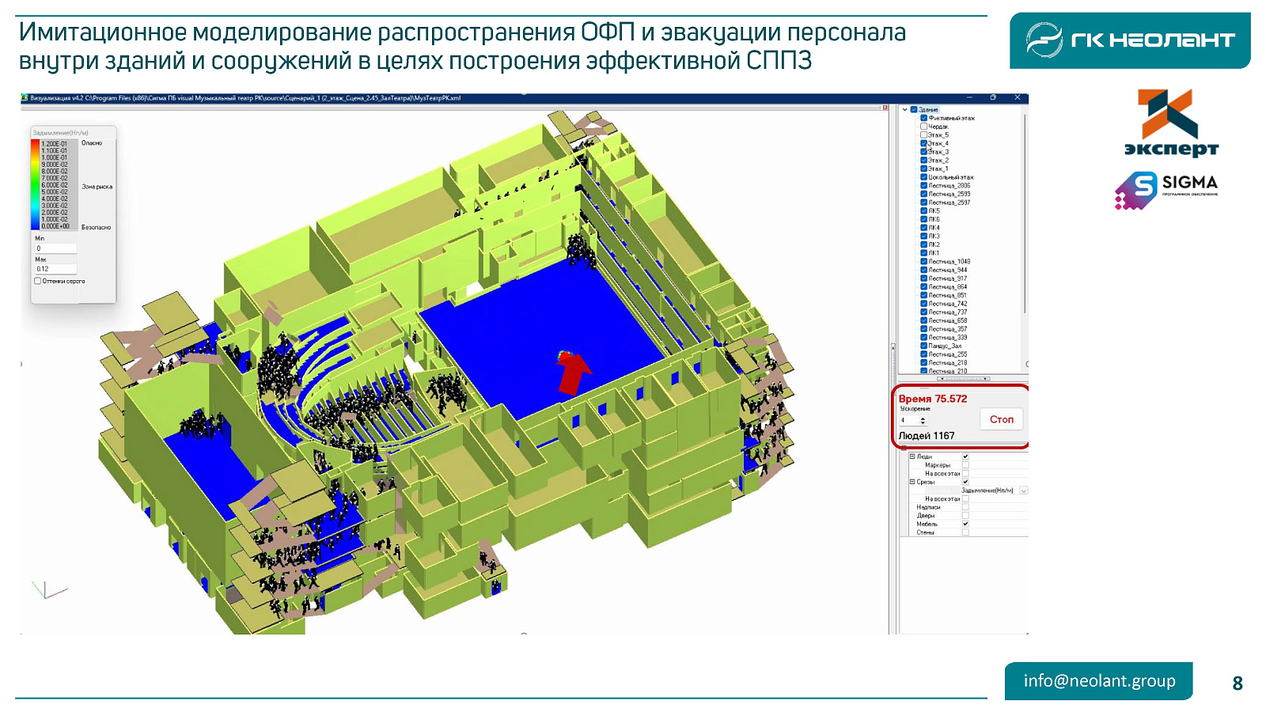Check the Чердак floor checkbox
Viewport: 1266px width, 712px height.
pyautogui.click(x=923, y=127)
